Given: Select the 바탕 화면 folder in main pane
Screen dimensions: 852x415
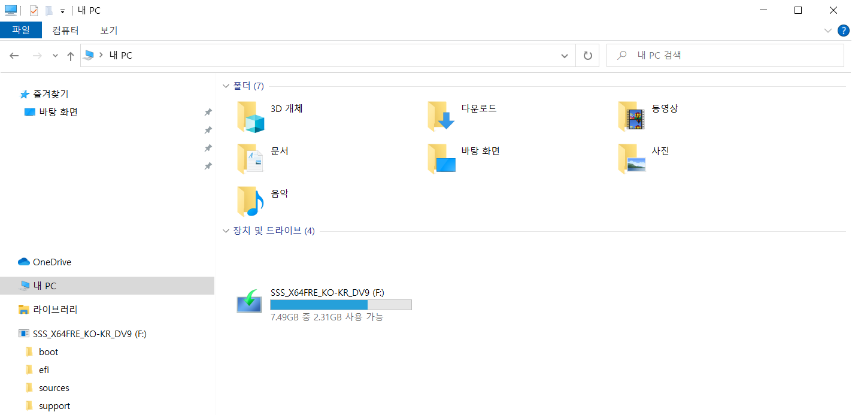Looking at the screenshot, I should point(441,159).
